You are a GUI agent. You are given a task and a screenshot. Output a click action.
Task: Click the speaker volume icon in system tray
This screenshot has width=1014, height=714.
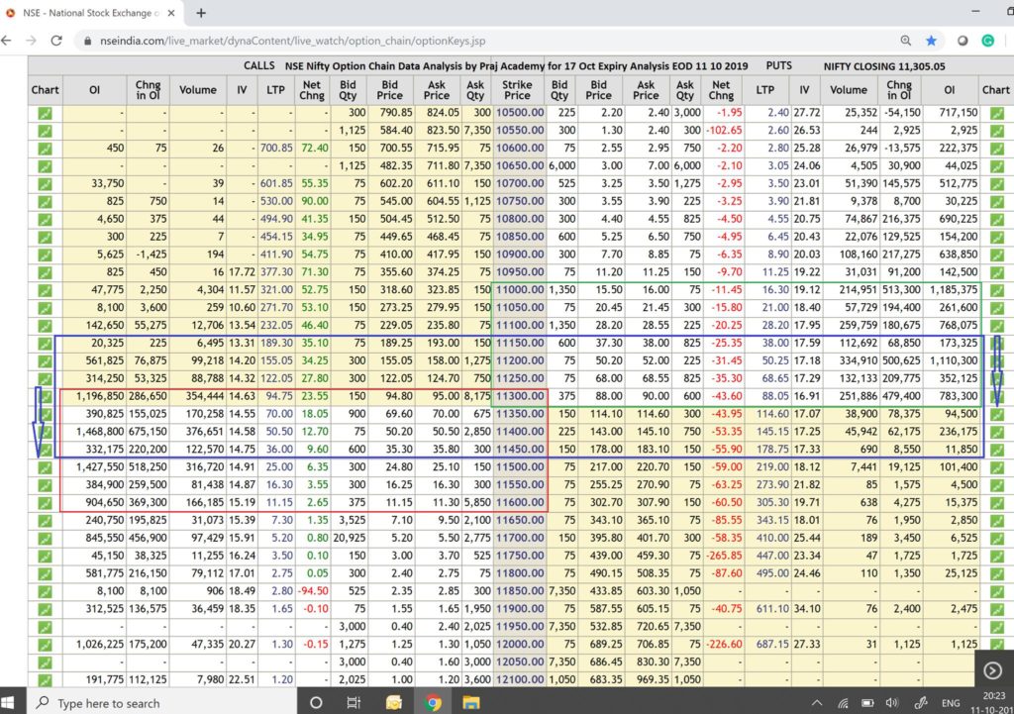pyautogui.click(x=892, y=702)
